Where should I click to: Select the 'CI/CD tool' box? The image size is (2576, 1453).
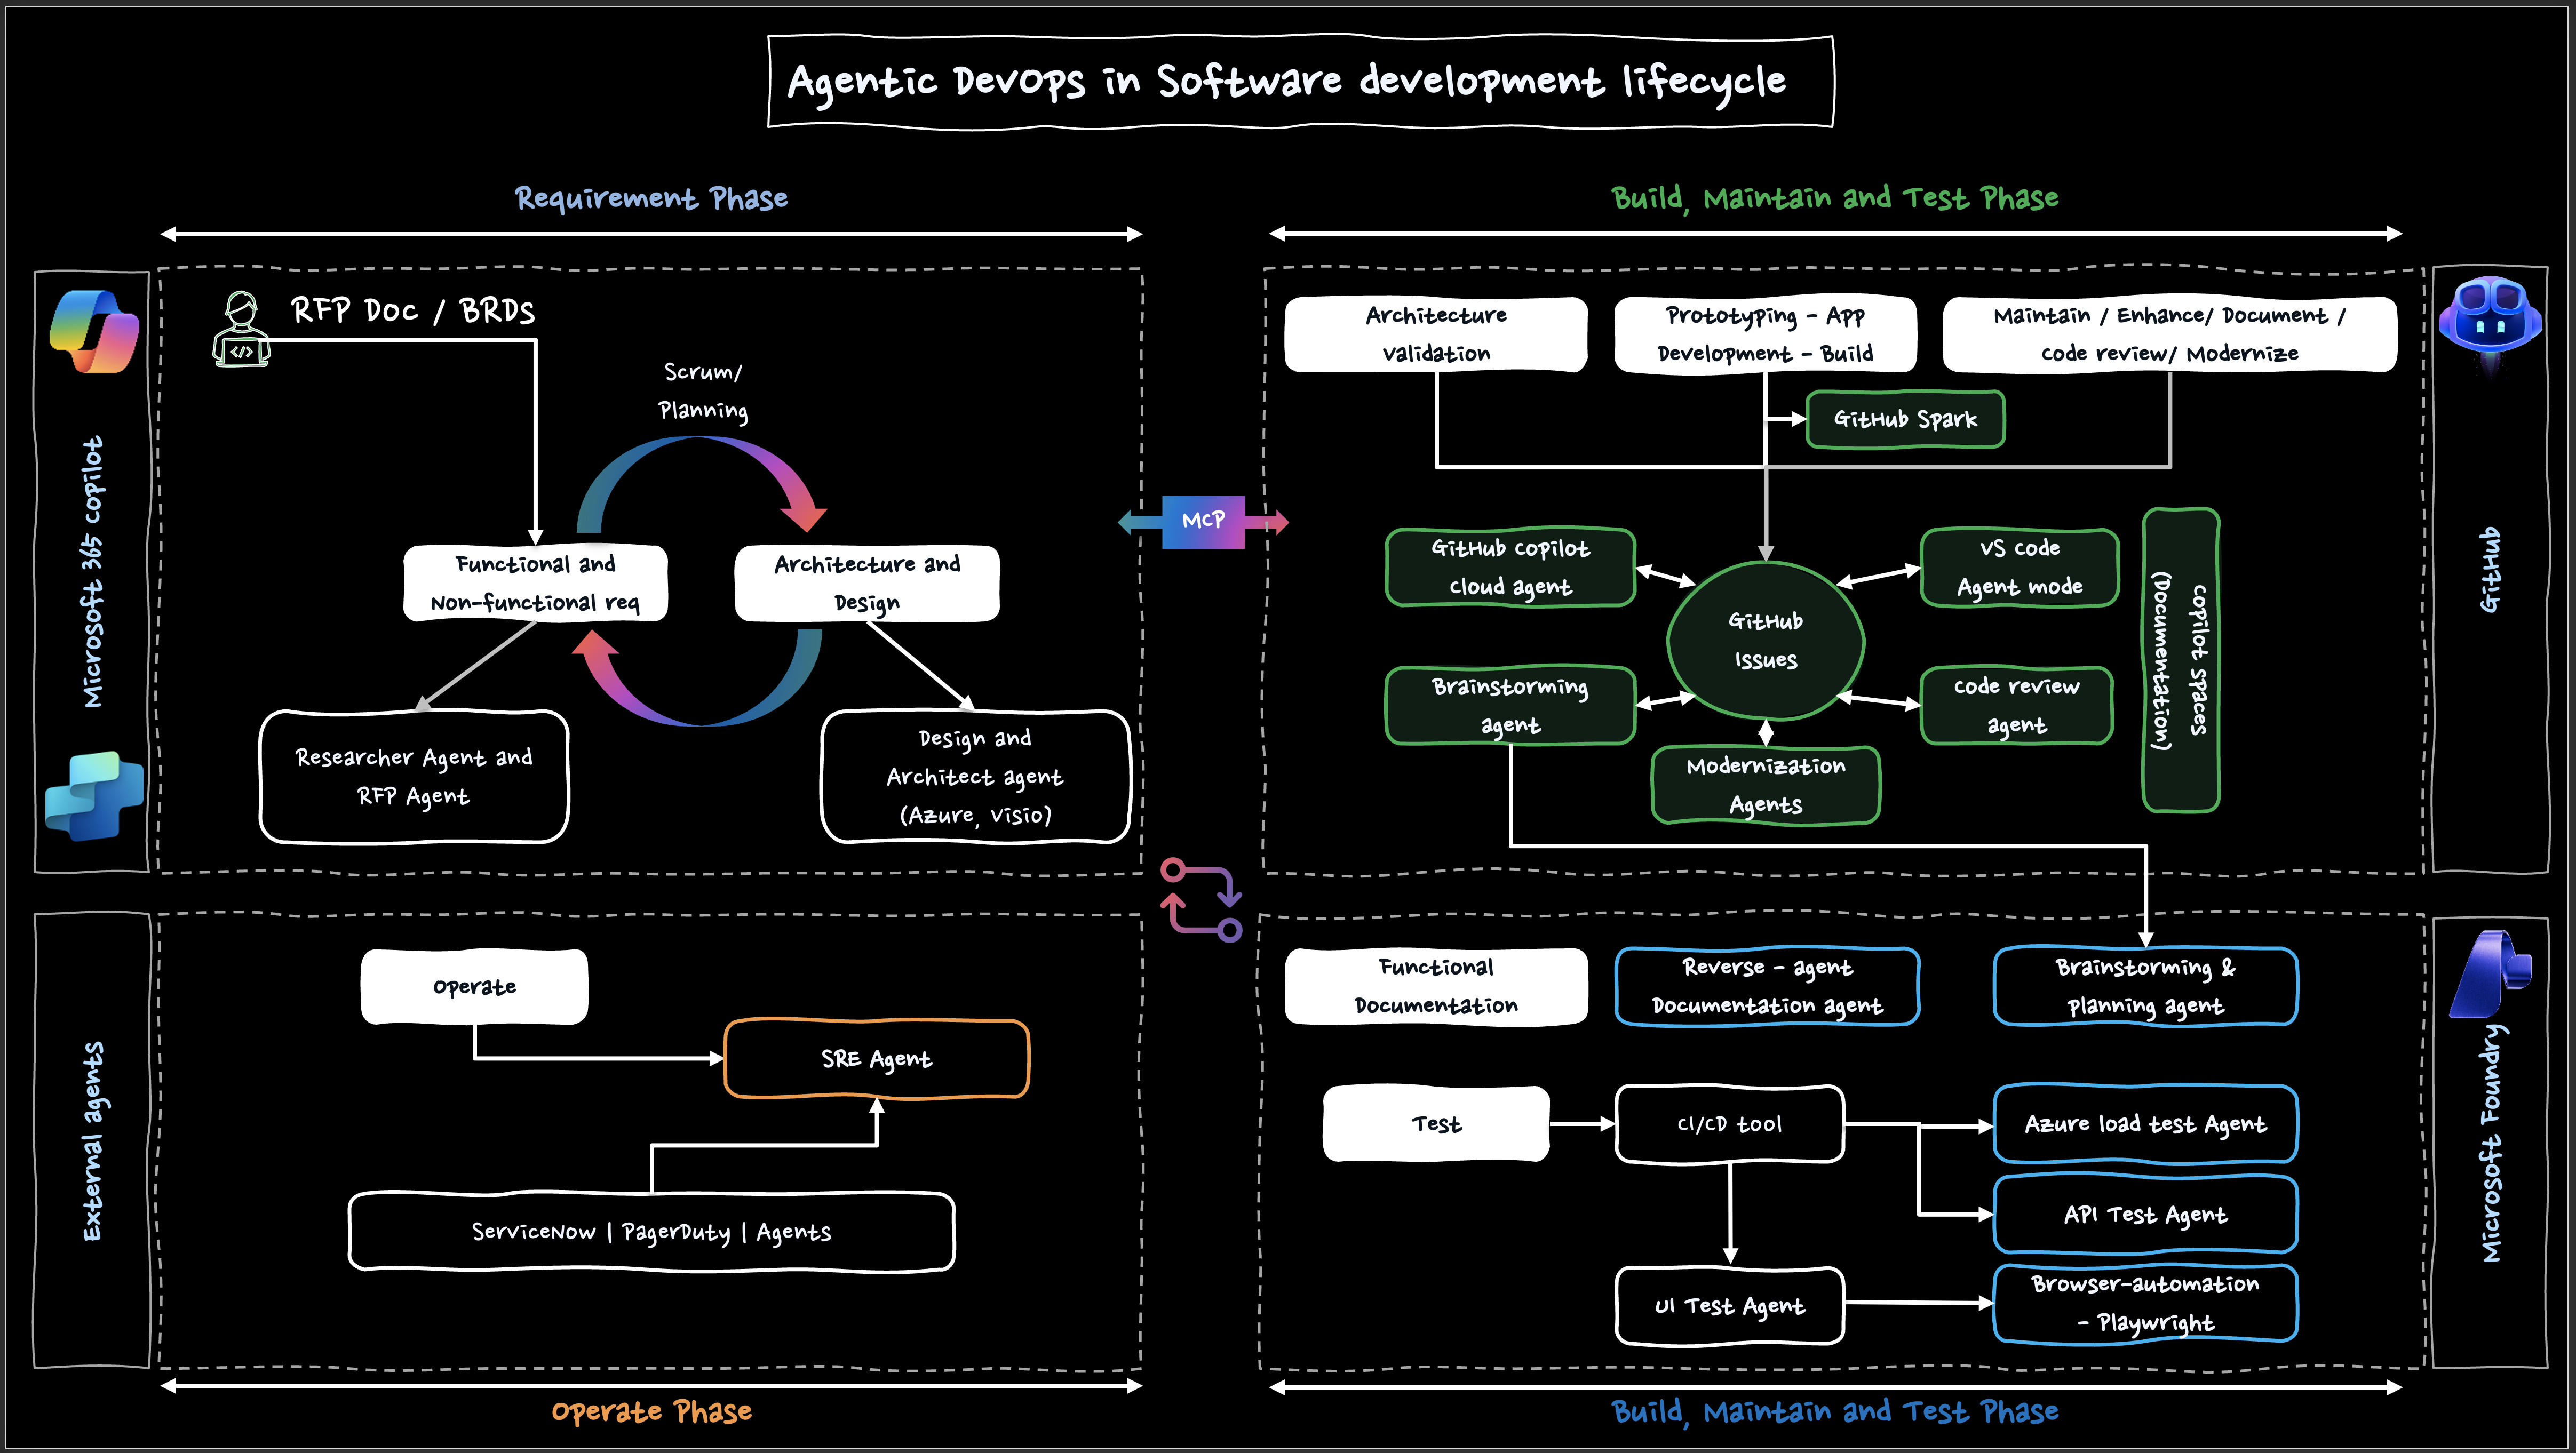1729,1124
